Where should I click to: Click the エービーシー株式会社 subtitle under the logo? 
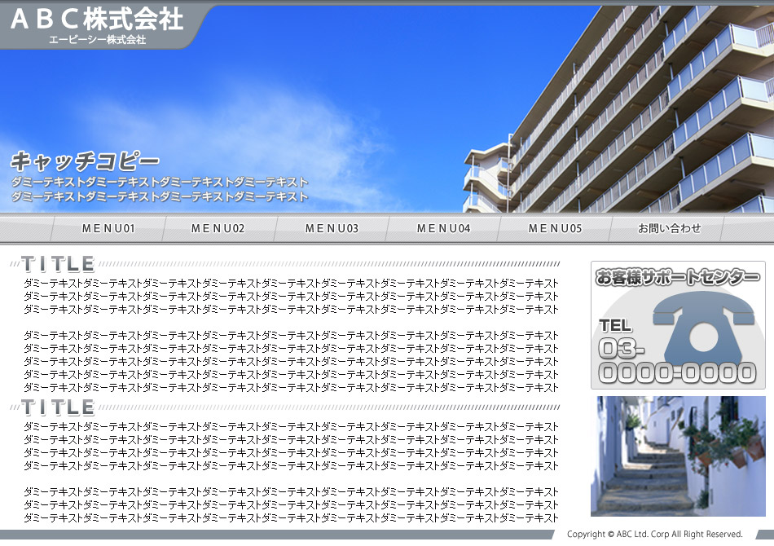coord(97,39)
